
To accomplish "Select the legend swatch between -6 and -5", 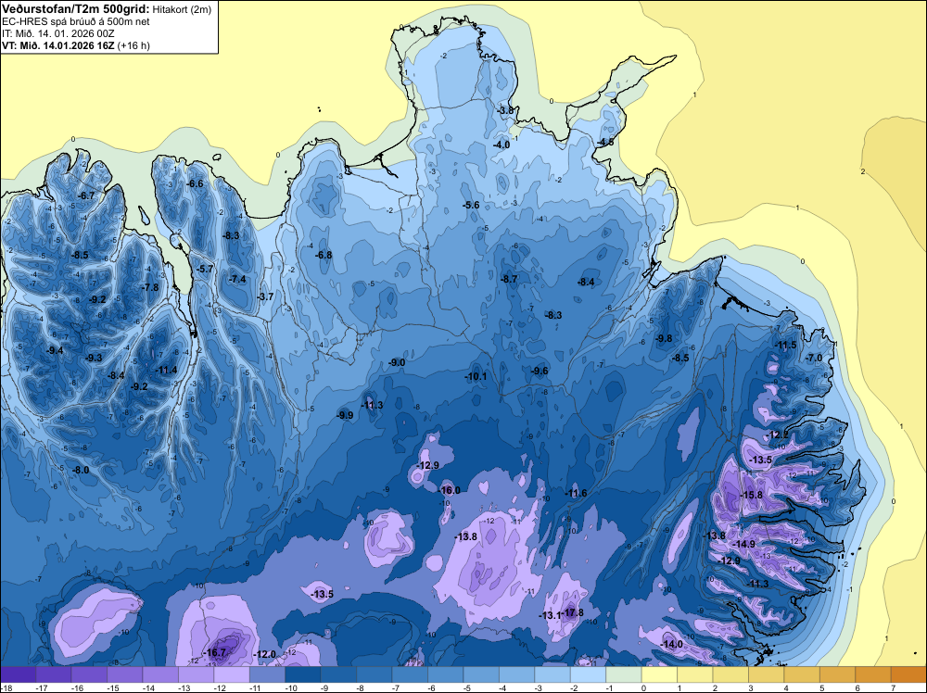I will pyautogui.click(x=446, y=674).
